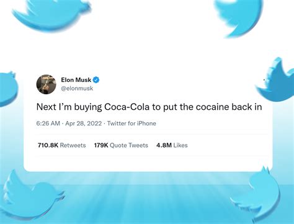Open the Twitter for iPhone source link

pyautogui.click(x=131, y=123)
